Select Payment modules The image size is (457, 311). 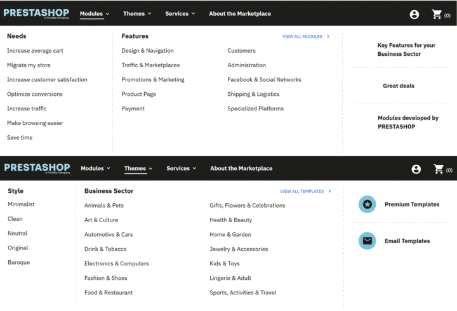(x=133, y=109)
